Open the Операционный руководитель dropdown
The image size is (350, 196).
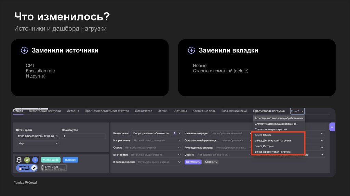(x=237, y=140)
